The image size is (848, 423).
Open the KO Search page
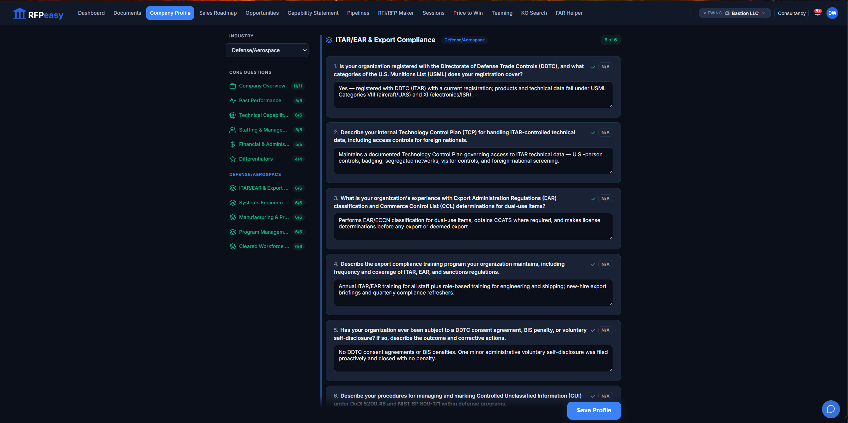[x=534, y=13]
